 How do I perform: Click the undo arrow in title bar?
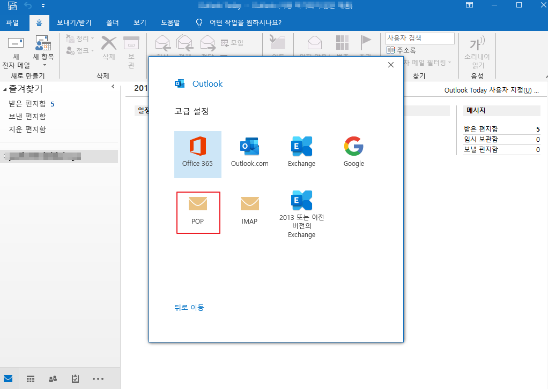28,5
